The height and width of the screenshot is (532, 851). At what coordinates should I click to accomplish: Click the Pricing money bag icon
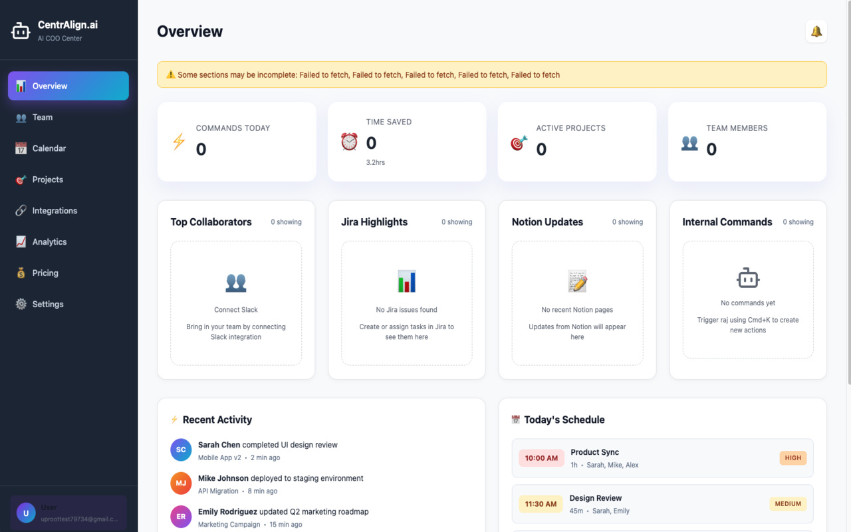(x=21, y=273)
